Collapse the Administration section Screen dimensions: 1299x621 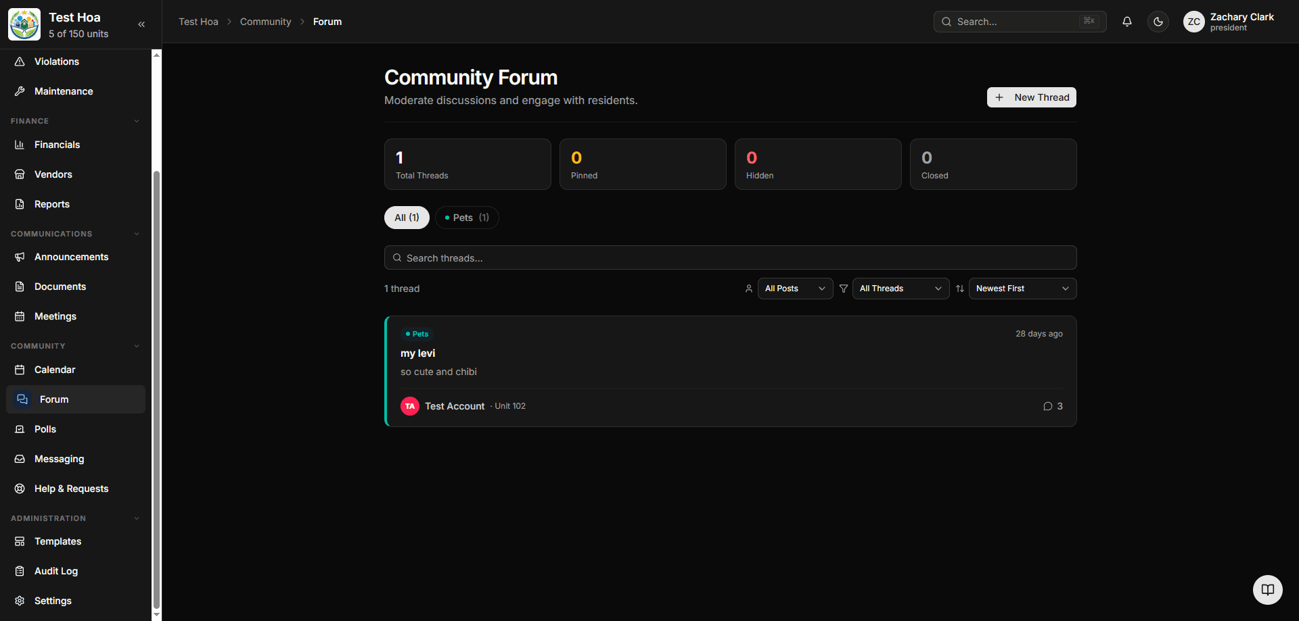137,518
